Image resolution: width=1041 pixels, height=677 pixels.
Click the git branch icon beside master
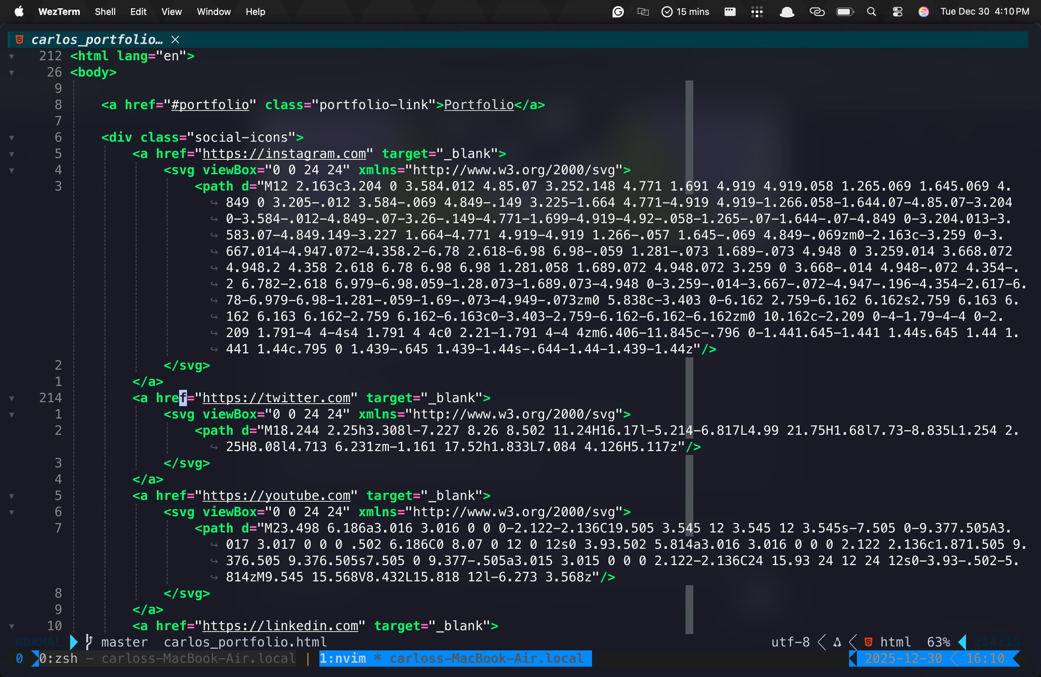(x=89, y=642)
